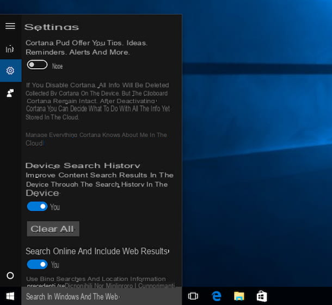
Task: Open the Store from taskbar
Action: [262, 296]
